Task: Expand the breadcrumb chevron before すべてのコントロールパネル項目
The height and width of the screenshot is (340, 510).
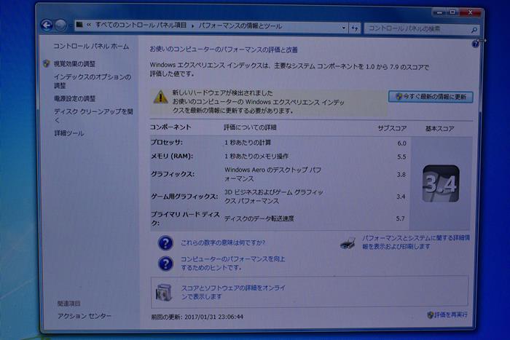Action: coord(89,25)
